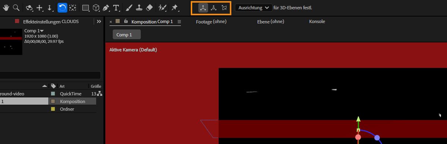Toggle the lock on the Komposition panel
Viewport: 447px width, 144px height.
(x=126, y=22)
